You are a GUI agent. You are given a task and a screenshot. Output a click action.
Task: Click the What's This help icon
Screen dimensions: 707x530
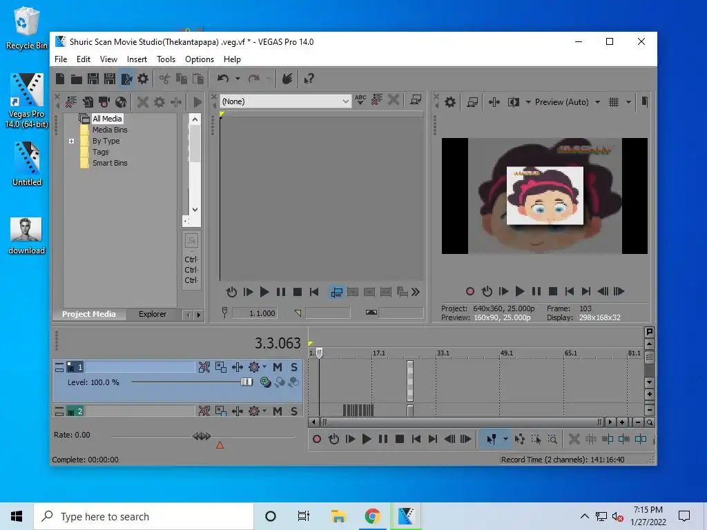click(309, 79)
